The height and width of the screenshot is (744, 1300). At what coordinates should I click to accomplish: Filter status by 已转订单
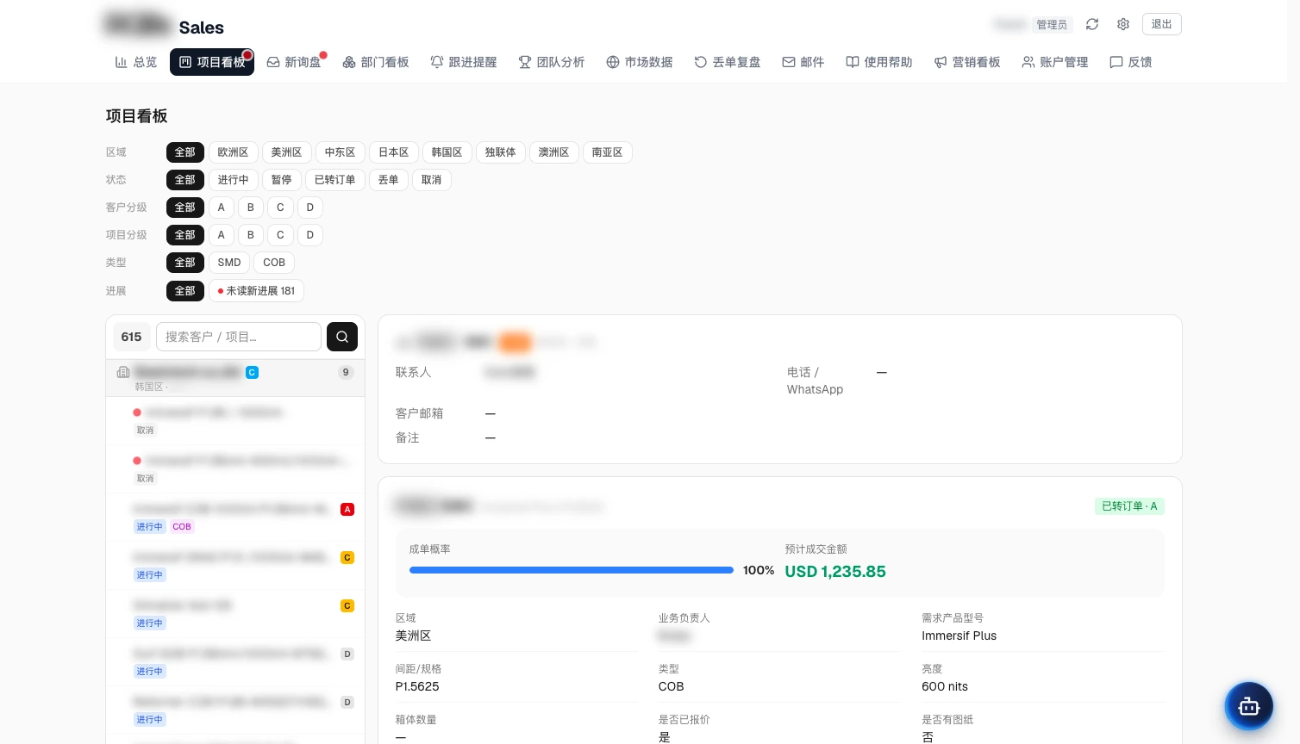(x=334, y=180)
